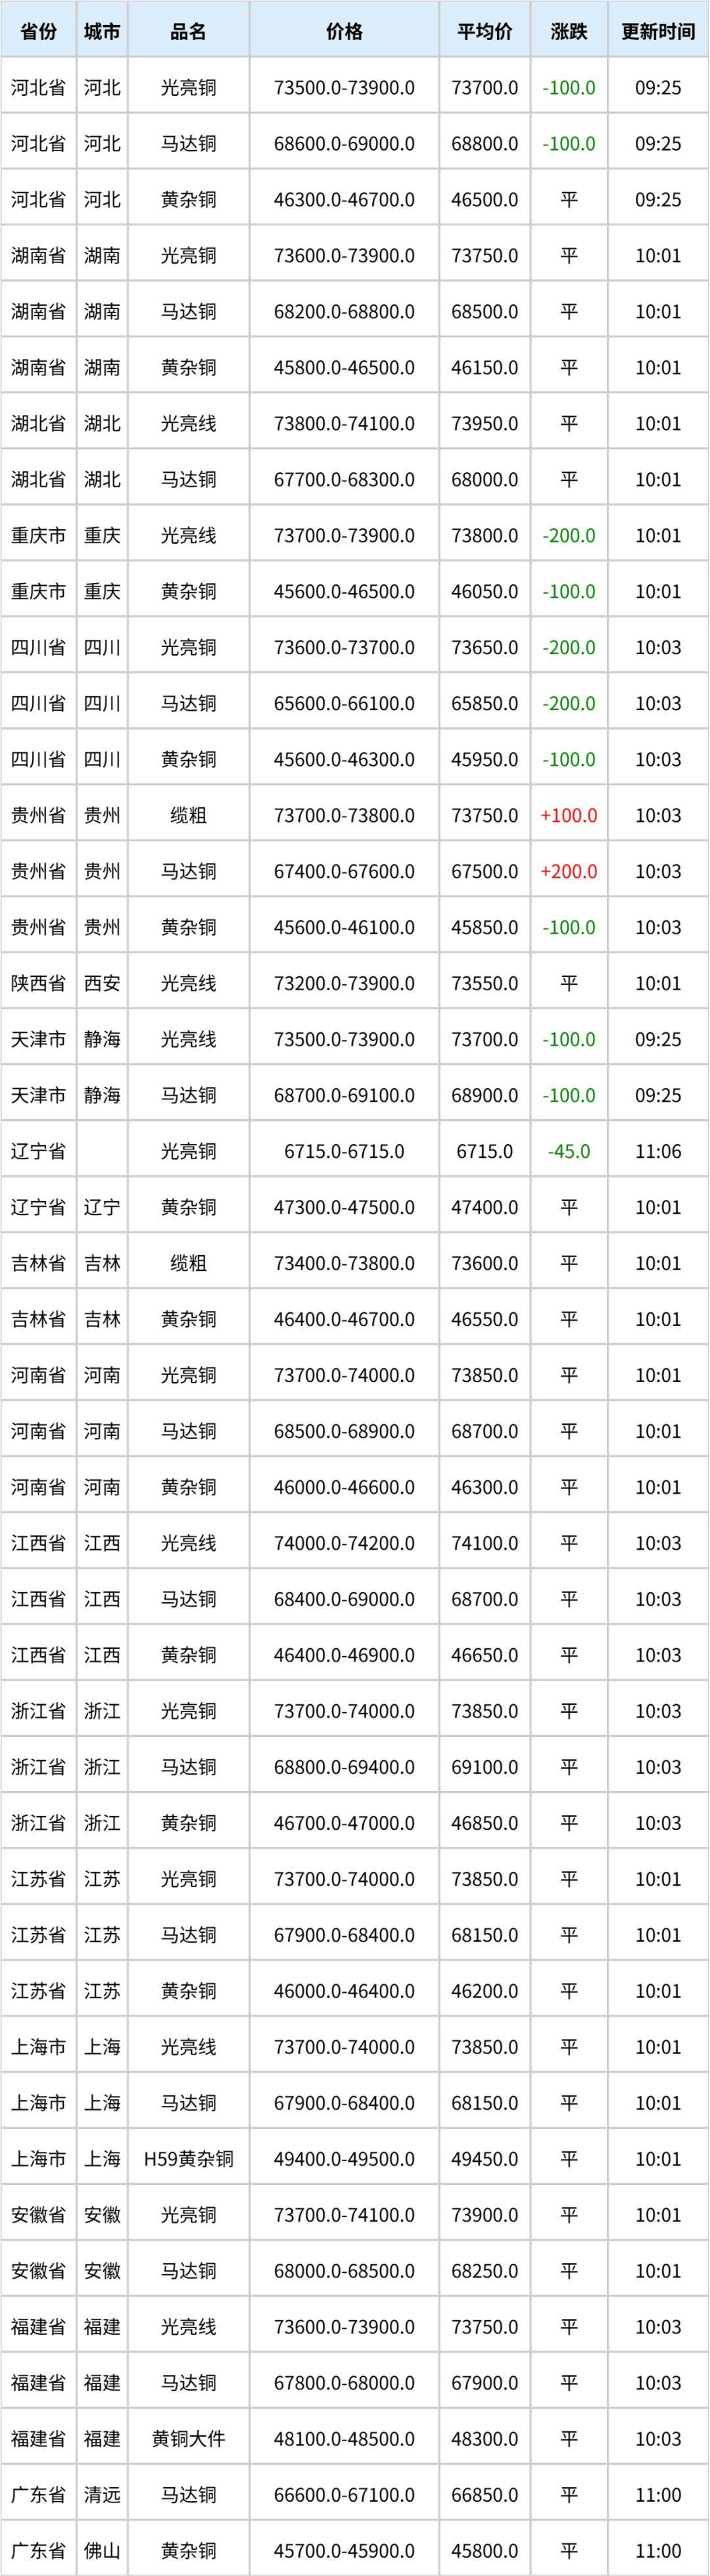Click price cell 6715.0-6715.0
The image size is (710, 2576).
click(344, 1152)
